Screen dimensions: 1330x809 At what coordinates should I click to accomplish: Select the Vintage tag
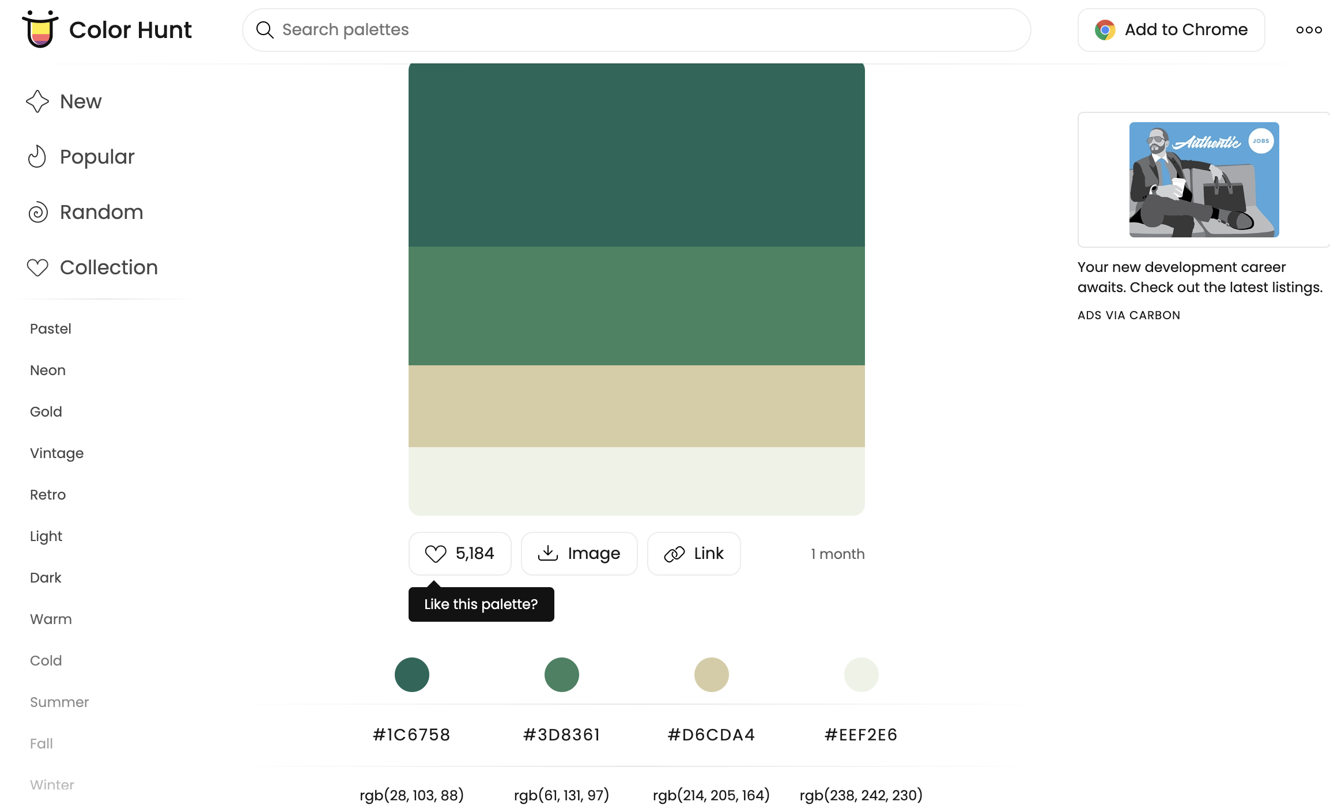57,453
